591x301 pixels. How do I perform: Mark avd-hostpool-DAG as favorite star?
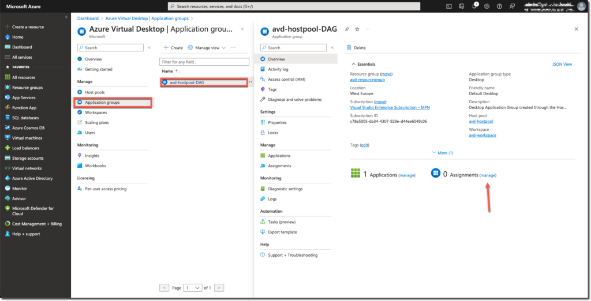coord(357,29)
